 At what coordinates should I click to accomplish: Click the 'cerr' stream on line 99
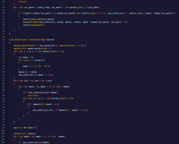[16, 128]
